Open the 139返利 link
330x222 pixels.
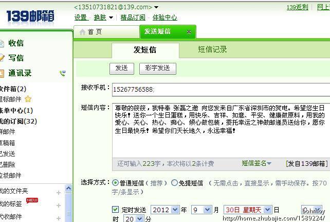[297, 7]
